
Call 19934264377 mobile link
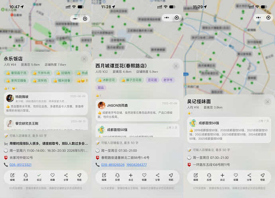tap(136, 165)
